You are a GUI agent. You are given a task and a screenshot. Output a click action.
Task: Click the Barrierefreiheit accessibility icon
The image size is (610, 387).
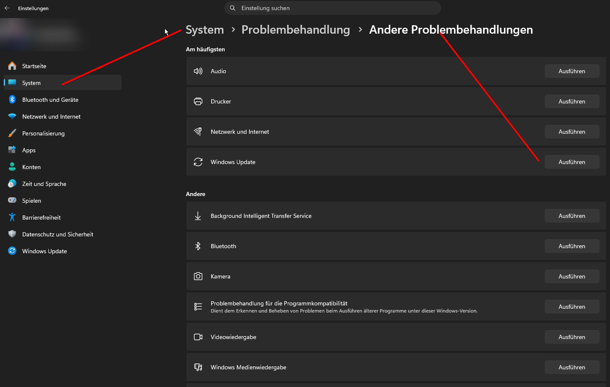[x=12, y=217]
